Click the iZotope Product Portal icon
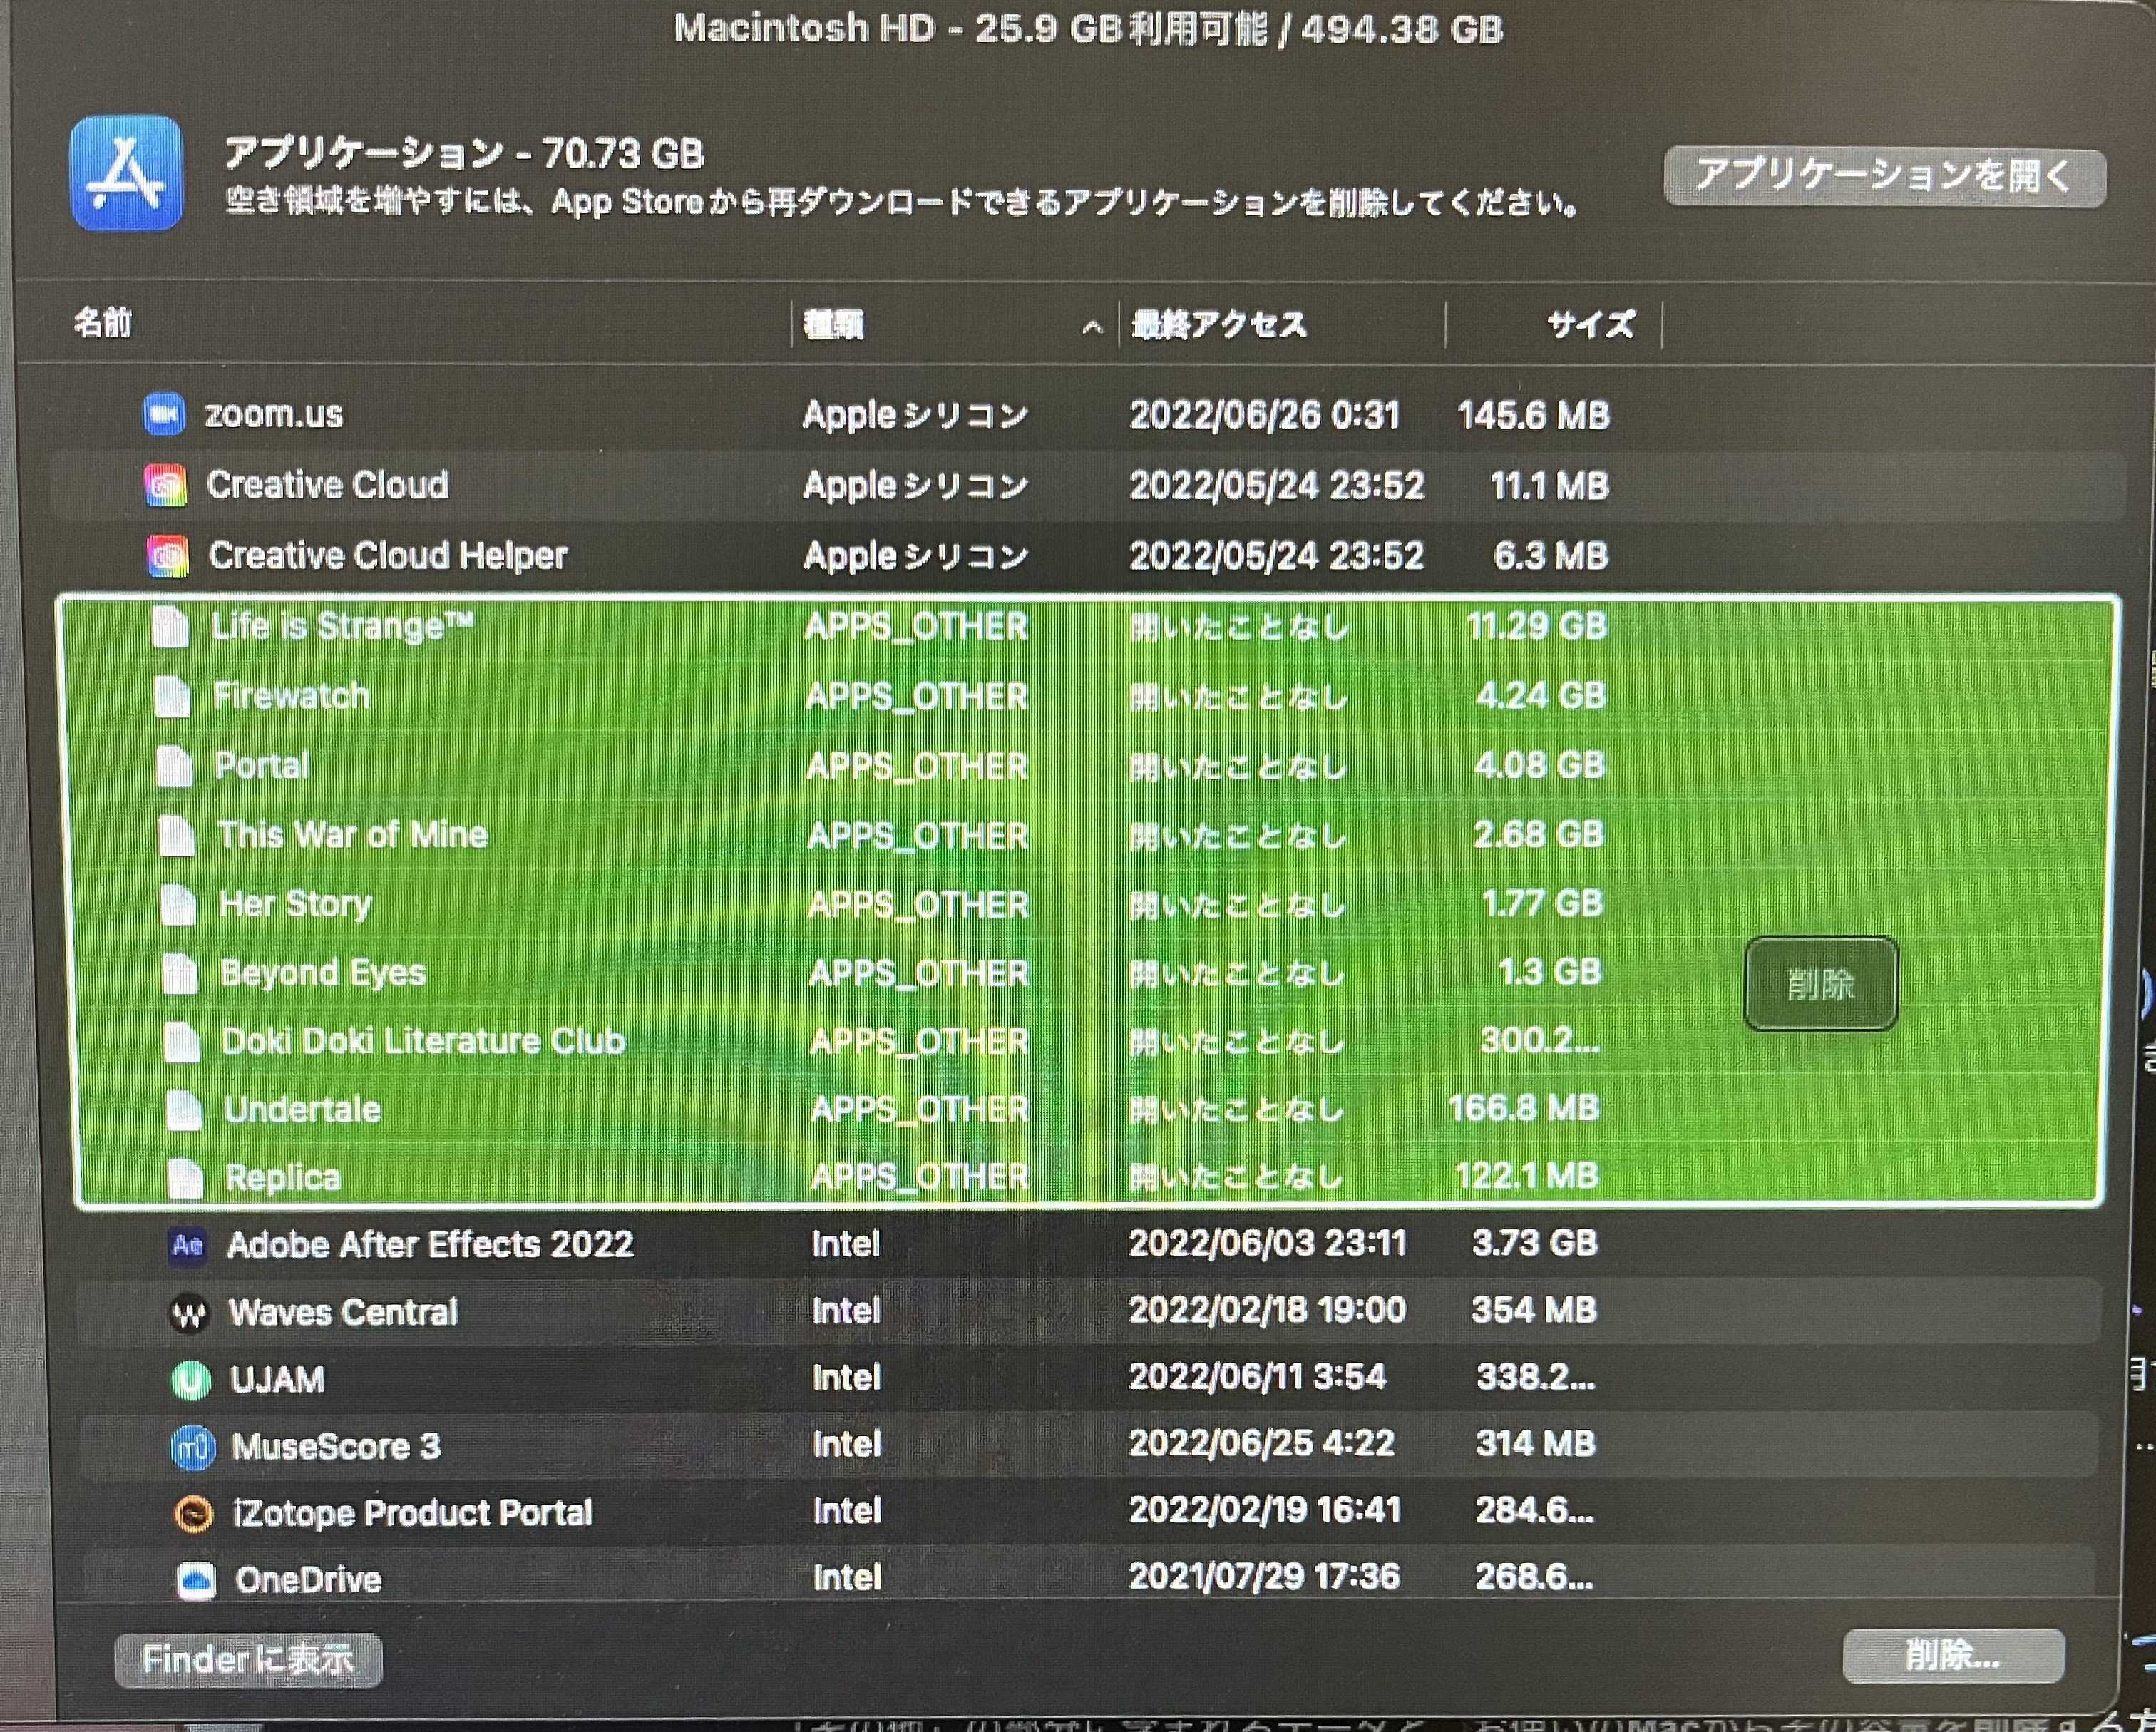 tap(194, 1514)
